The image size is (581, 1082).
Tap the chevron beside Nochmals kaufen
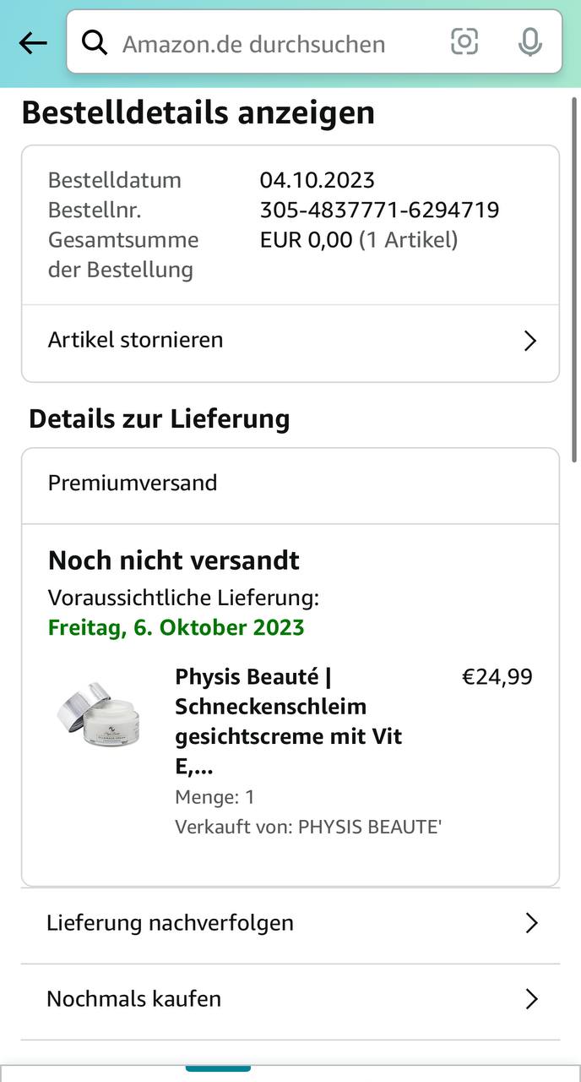531,999
